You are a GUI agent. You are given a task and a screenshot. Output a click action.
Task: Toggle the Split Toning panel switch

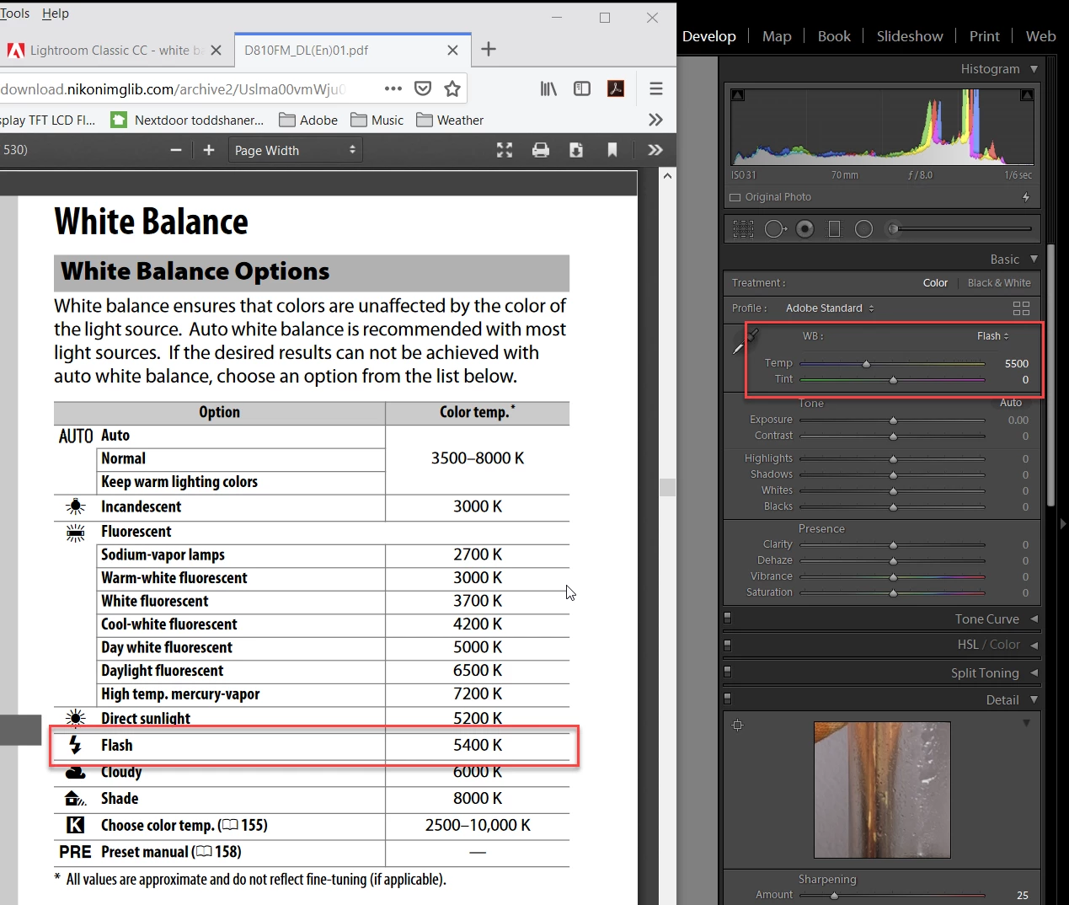pyautogui.click(x=728, y=672)
